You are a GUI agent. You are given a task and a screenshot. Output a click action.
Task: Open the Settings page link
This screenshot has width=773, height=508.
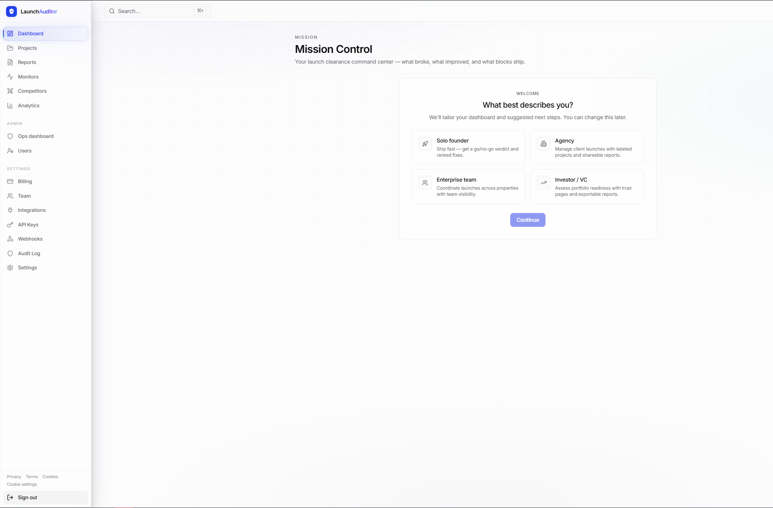pos(46,268)
